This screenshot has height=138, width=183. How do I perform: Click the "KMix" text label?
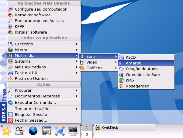pos(130,80)
